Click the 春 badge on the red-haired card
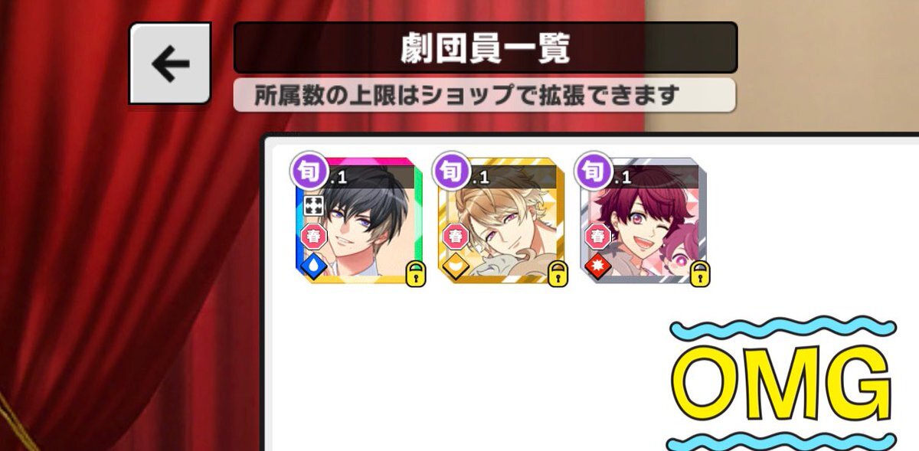Image resolution: width=919 pixels, height=451 pixels. 597,236
